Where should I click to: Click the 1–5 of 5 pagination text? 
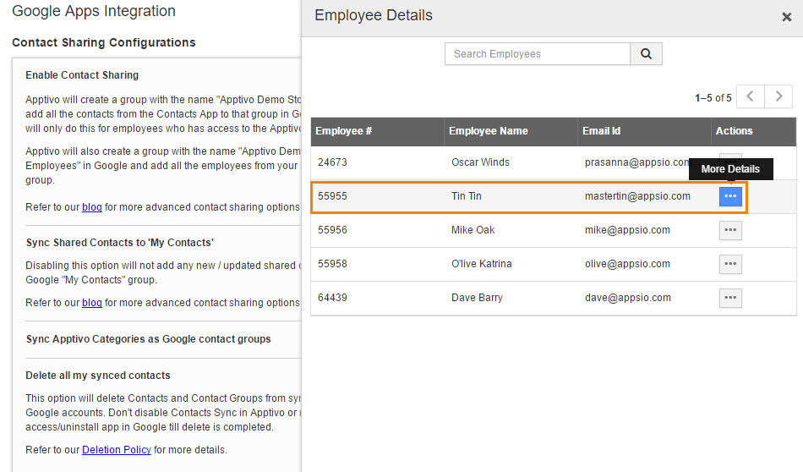click(x=713, y=98)
